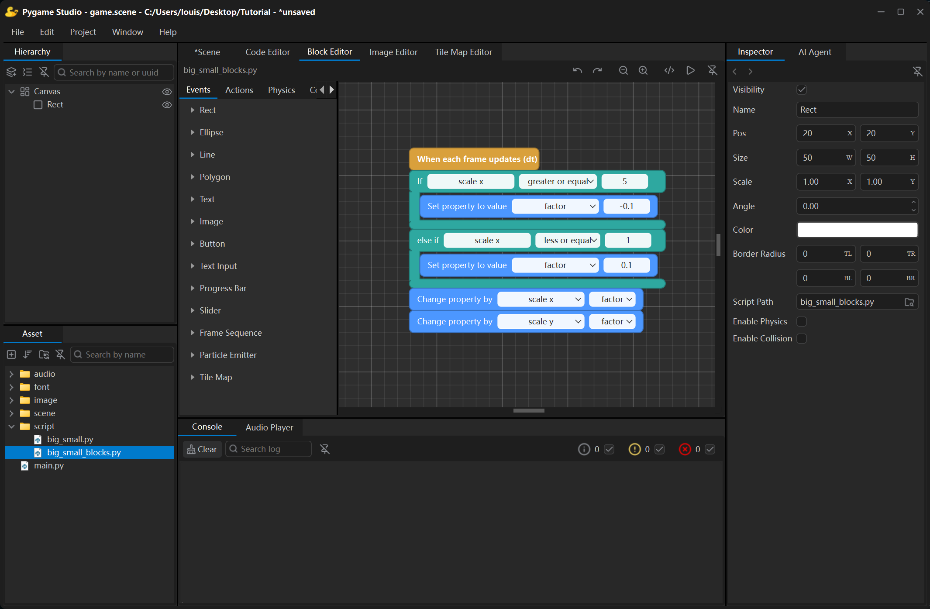Enable Collision checkbox
Screen dimensions: 930x609
coord(802,339)
